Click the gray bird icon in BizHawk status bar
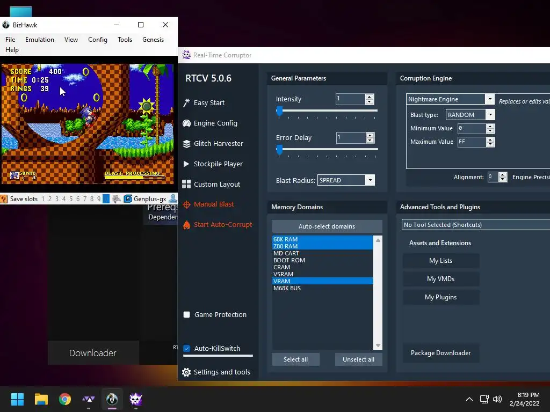This screenshot has width=550, height=412. 117,199
